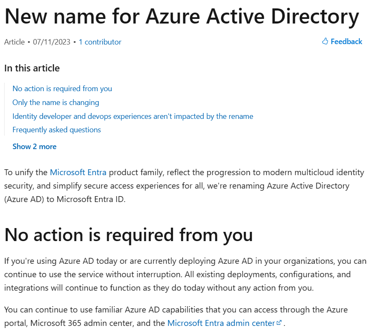Viewport: 392px width, 336px height.
Task: Navigate to Frequently asked questions link
Action: [57, 130]
